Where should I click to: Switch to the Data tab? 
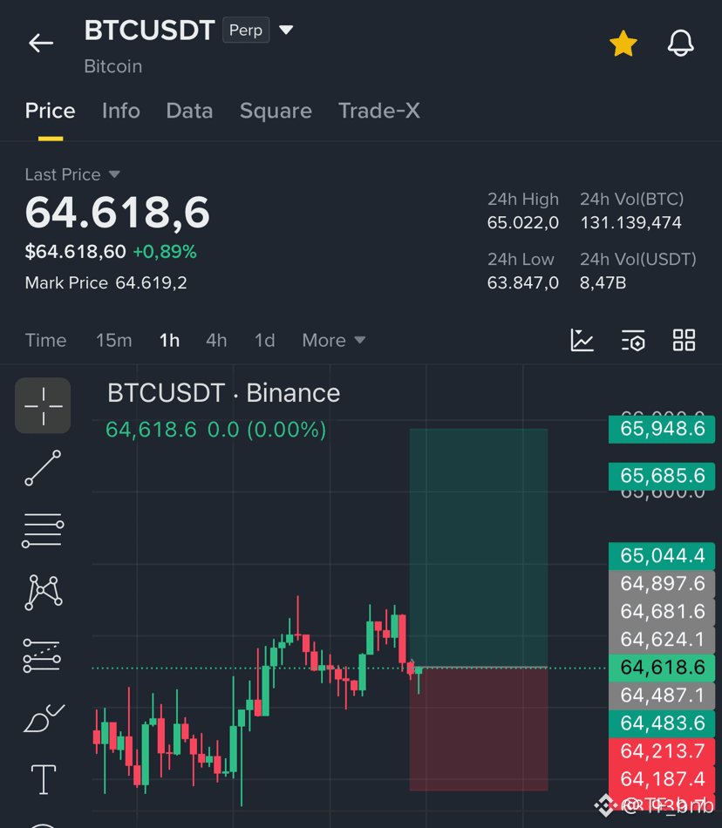coord(189,111)
